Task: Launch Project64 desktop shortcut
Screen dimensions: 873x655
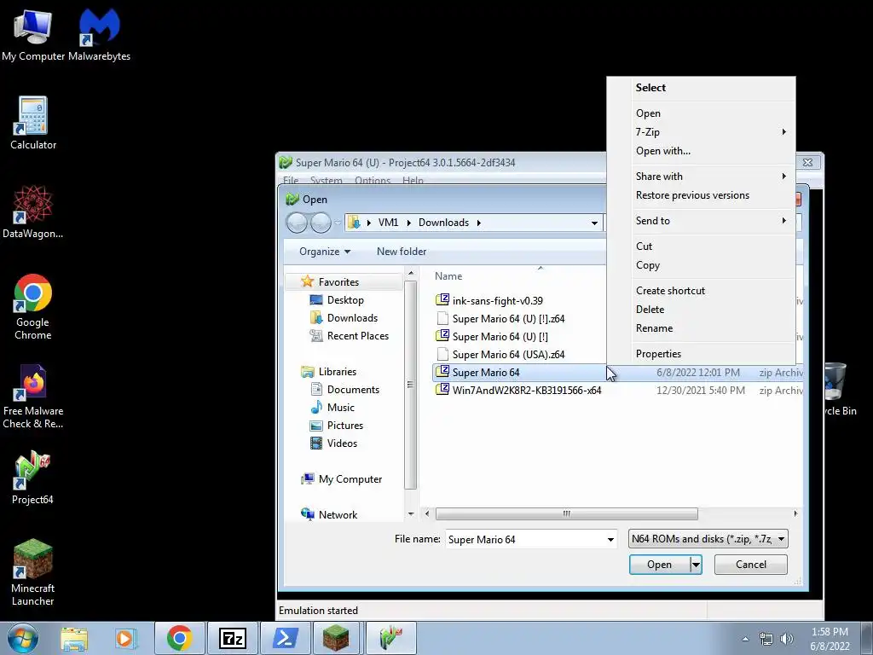Action: coord(33,478)
